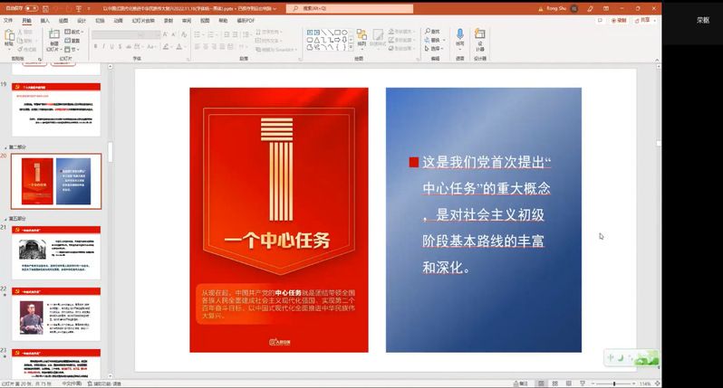The height and width of the screenshot is (388, 723).
Task: Click the Arrange icon in the drawing group
Action: click(x=362, y=38)
